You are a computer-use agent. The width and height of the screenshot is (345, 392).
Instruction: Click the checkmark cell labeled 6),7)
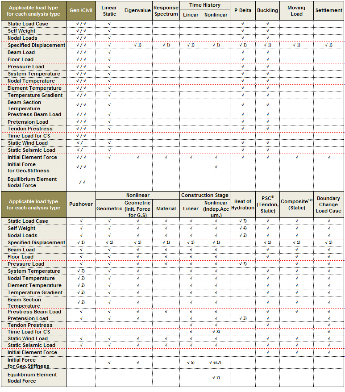click(x=216, y=363)
